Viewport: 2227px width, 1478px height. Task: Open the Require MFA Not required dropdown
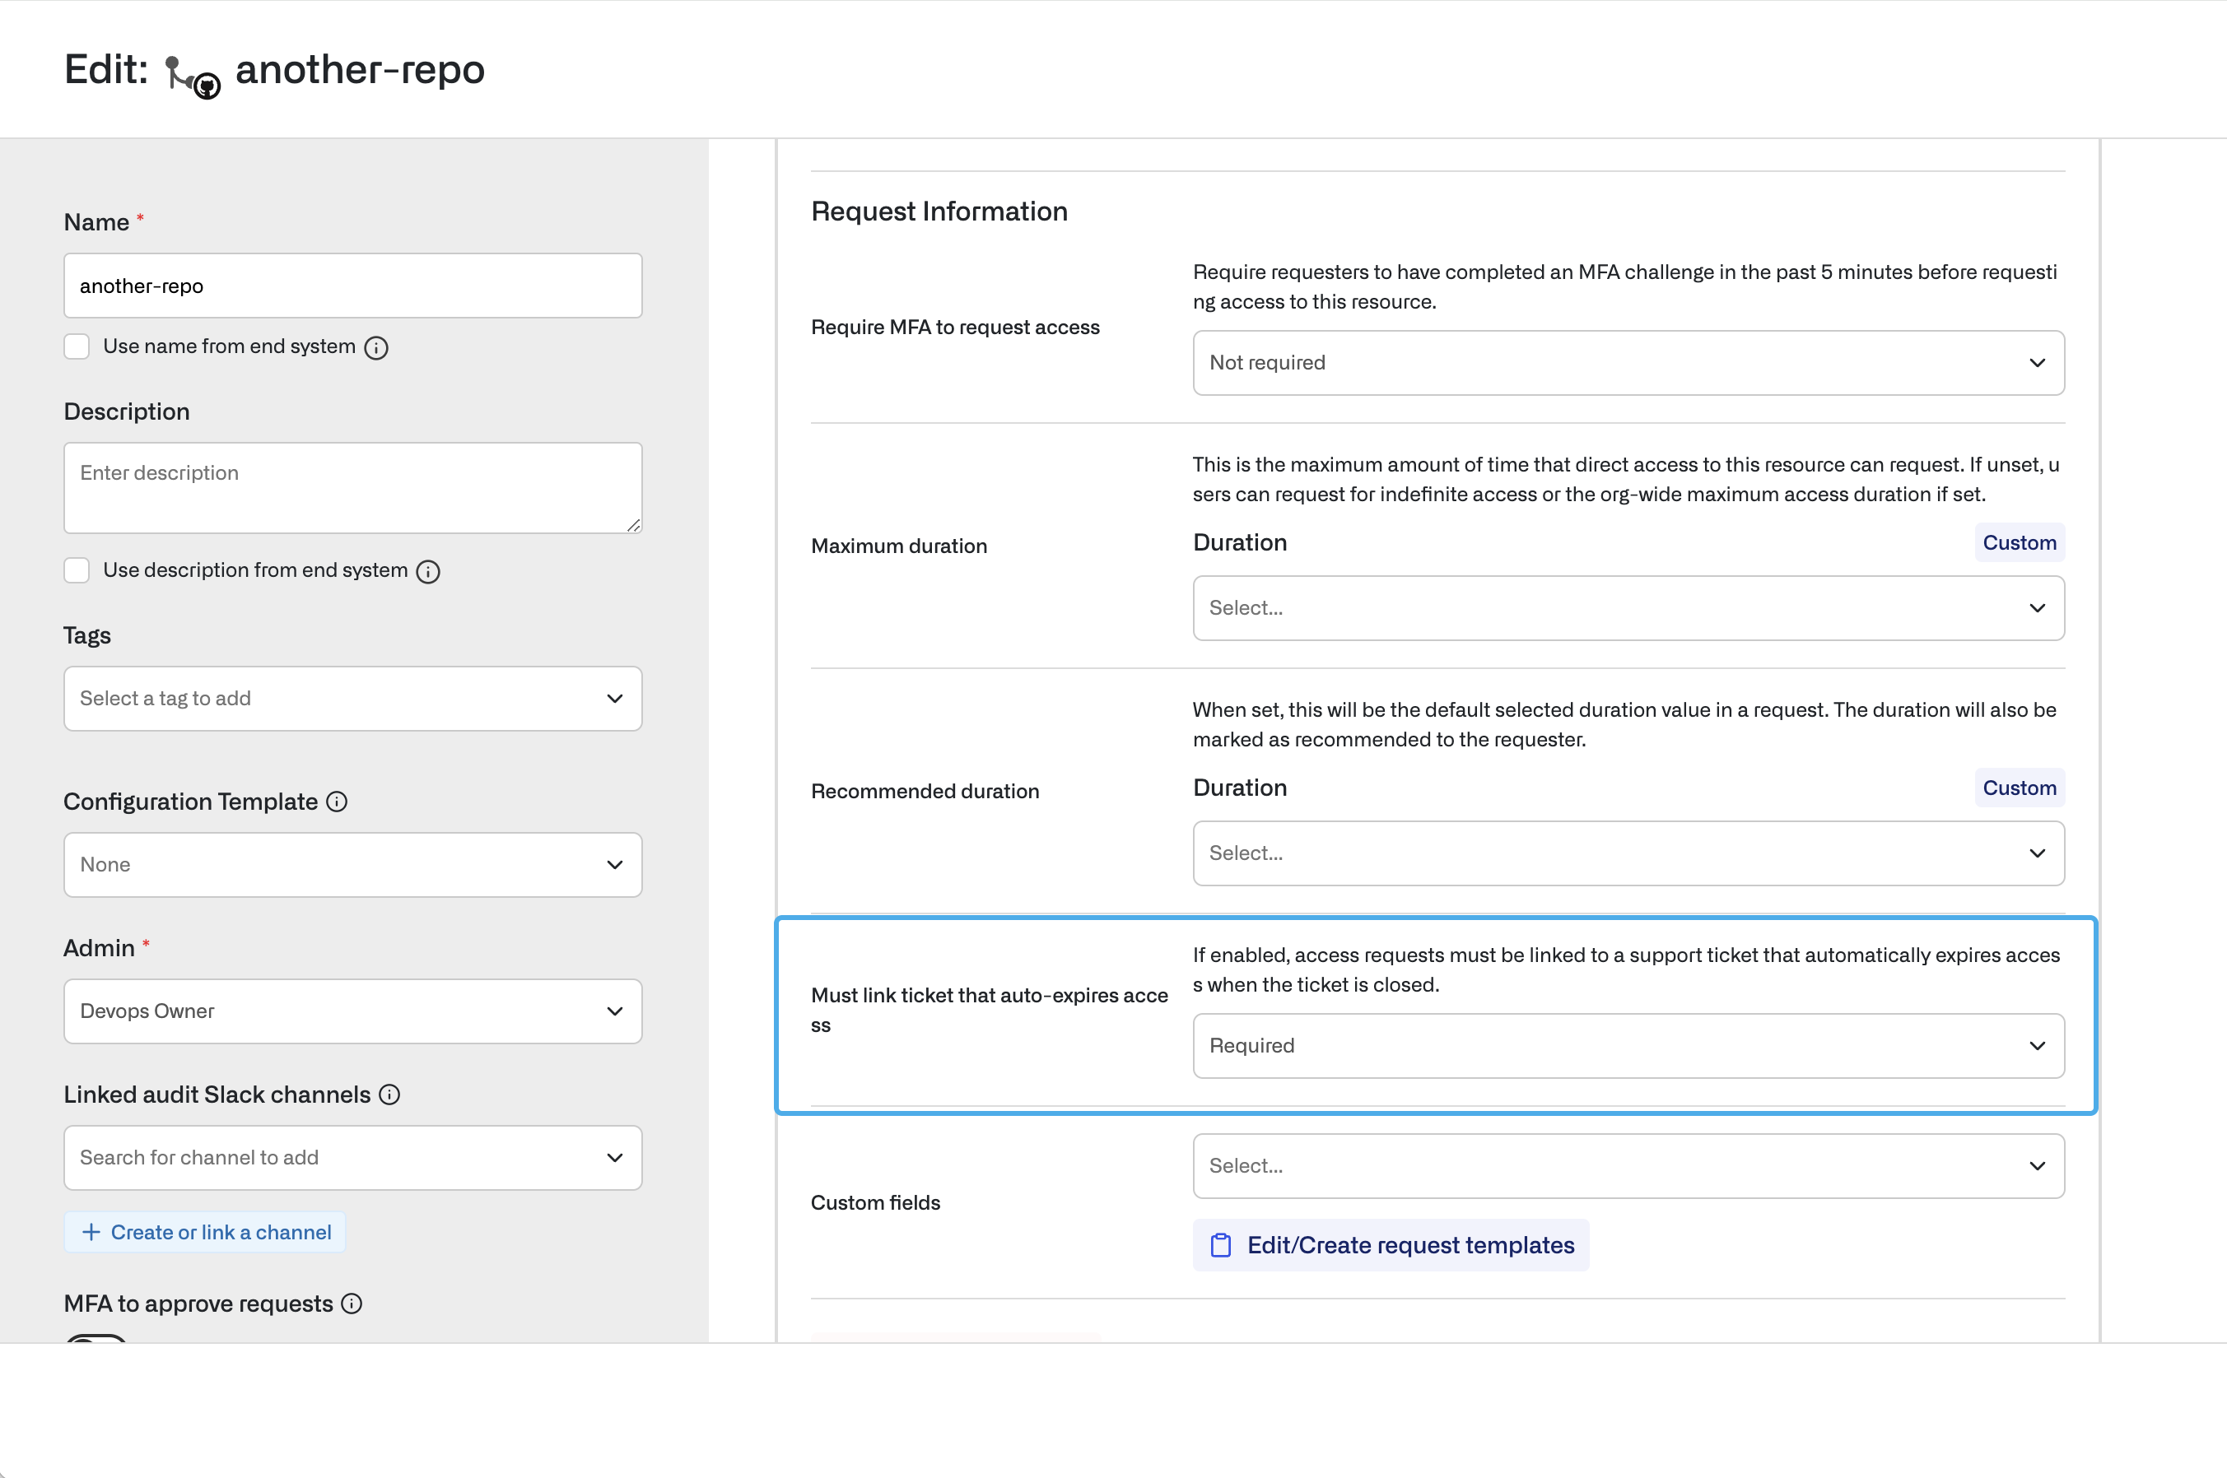(1628, 363)
